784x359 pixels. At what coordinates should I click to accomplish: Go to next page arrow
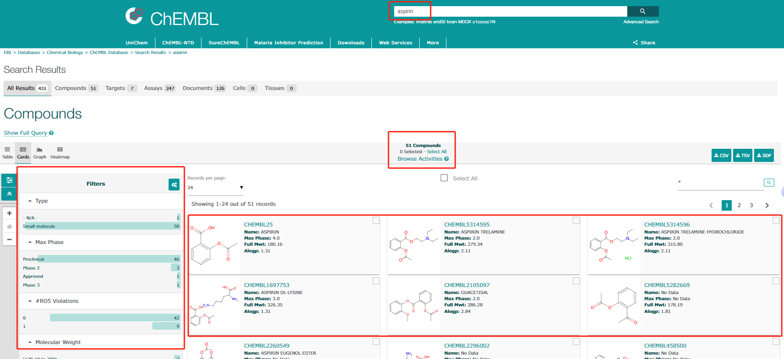point(767,205)
